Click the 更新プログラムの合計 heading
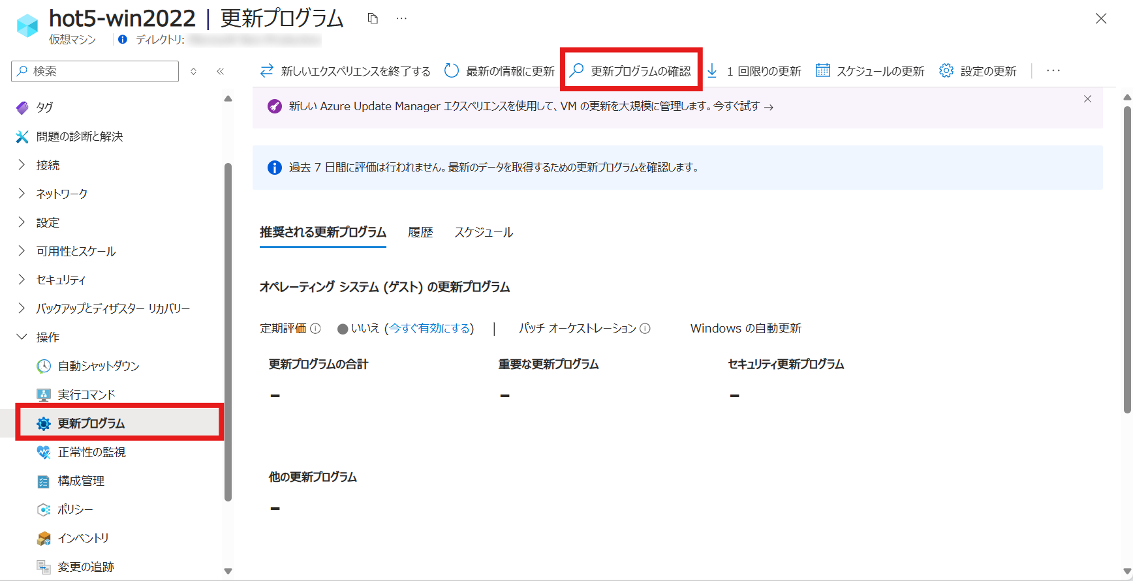Viewport: 1133px width, 581px height. [x=318, y=365]
